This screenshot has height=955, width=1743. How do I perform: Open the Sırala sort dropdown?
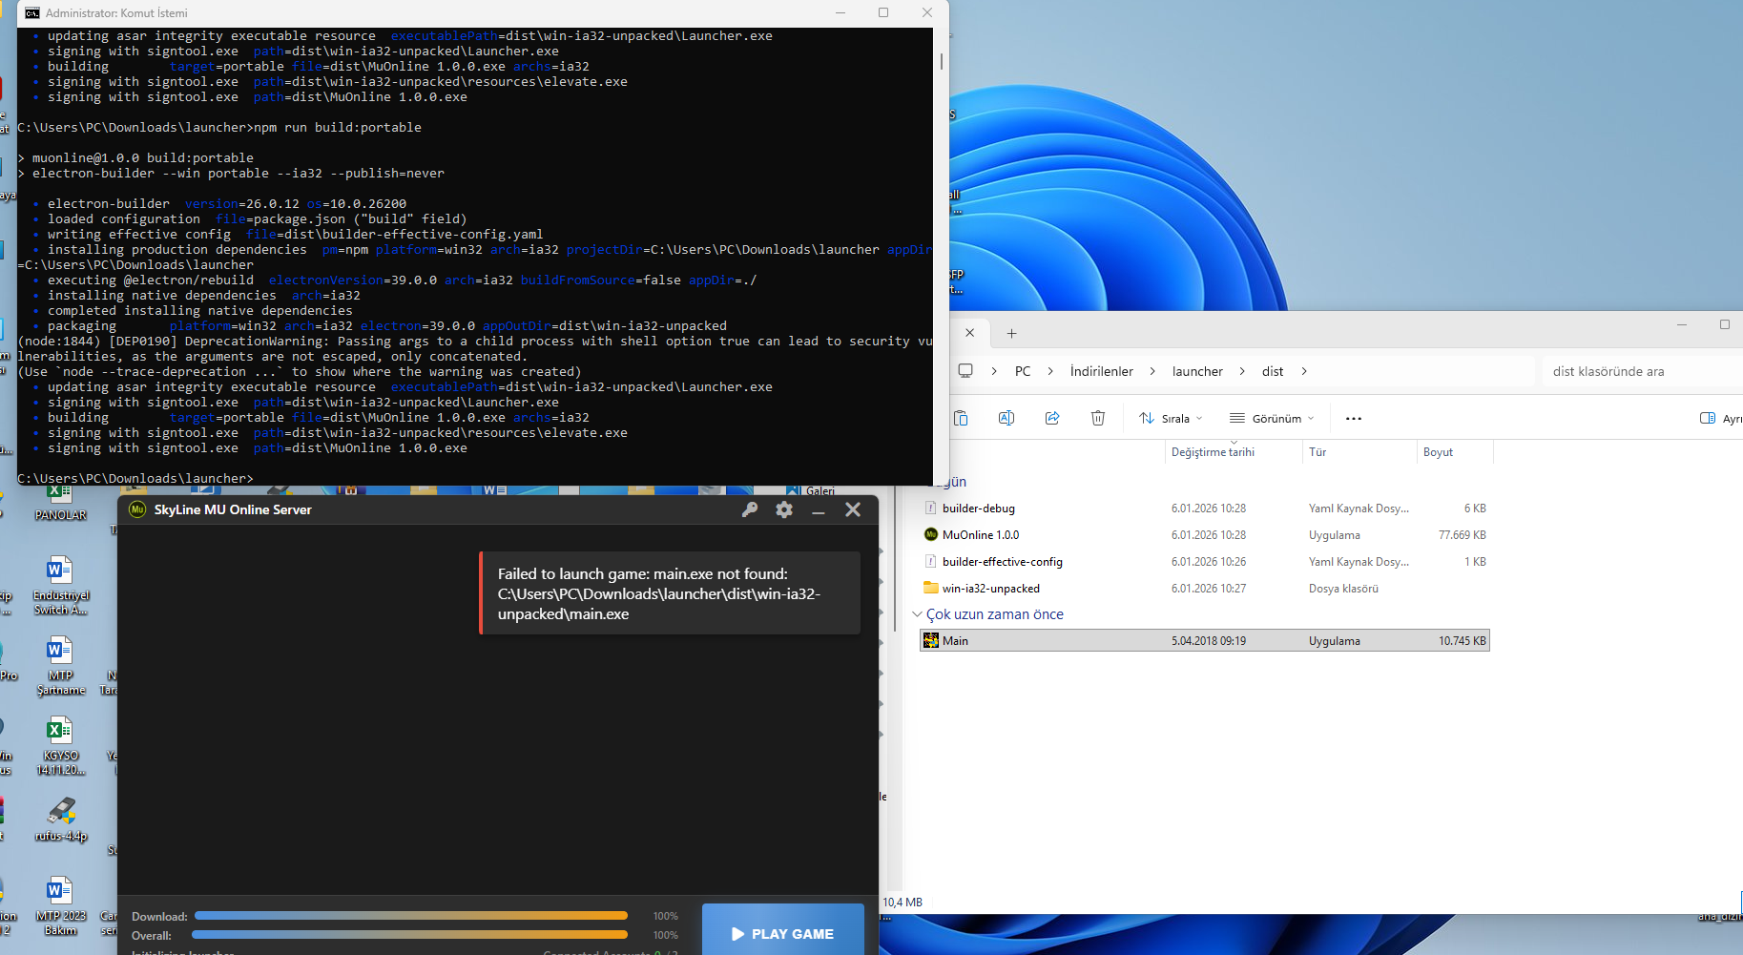(1171, 418)
